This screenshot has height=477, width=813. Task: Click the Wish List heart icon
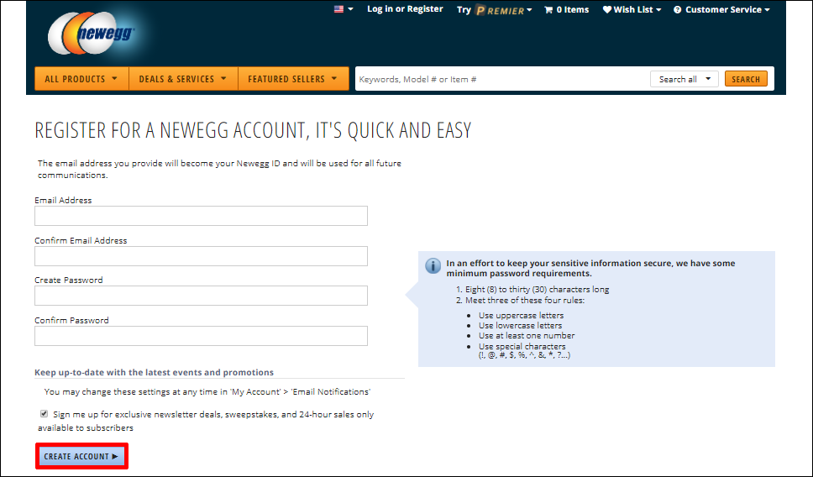coord(607,9)
